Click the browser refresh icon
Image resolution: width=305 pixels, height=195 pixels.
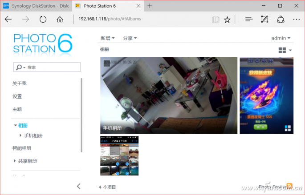[x=43, y=20]
